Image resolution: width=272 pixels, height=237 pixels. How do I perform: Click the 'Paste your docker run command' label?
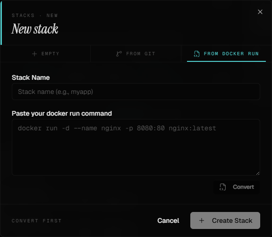pos(62,113)
